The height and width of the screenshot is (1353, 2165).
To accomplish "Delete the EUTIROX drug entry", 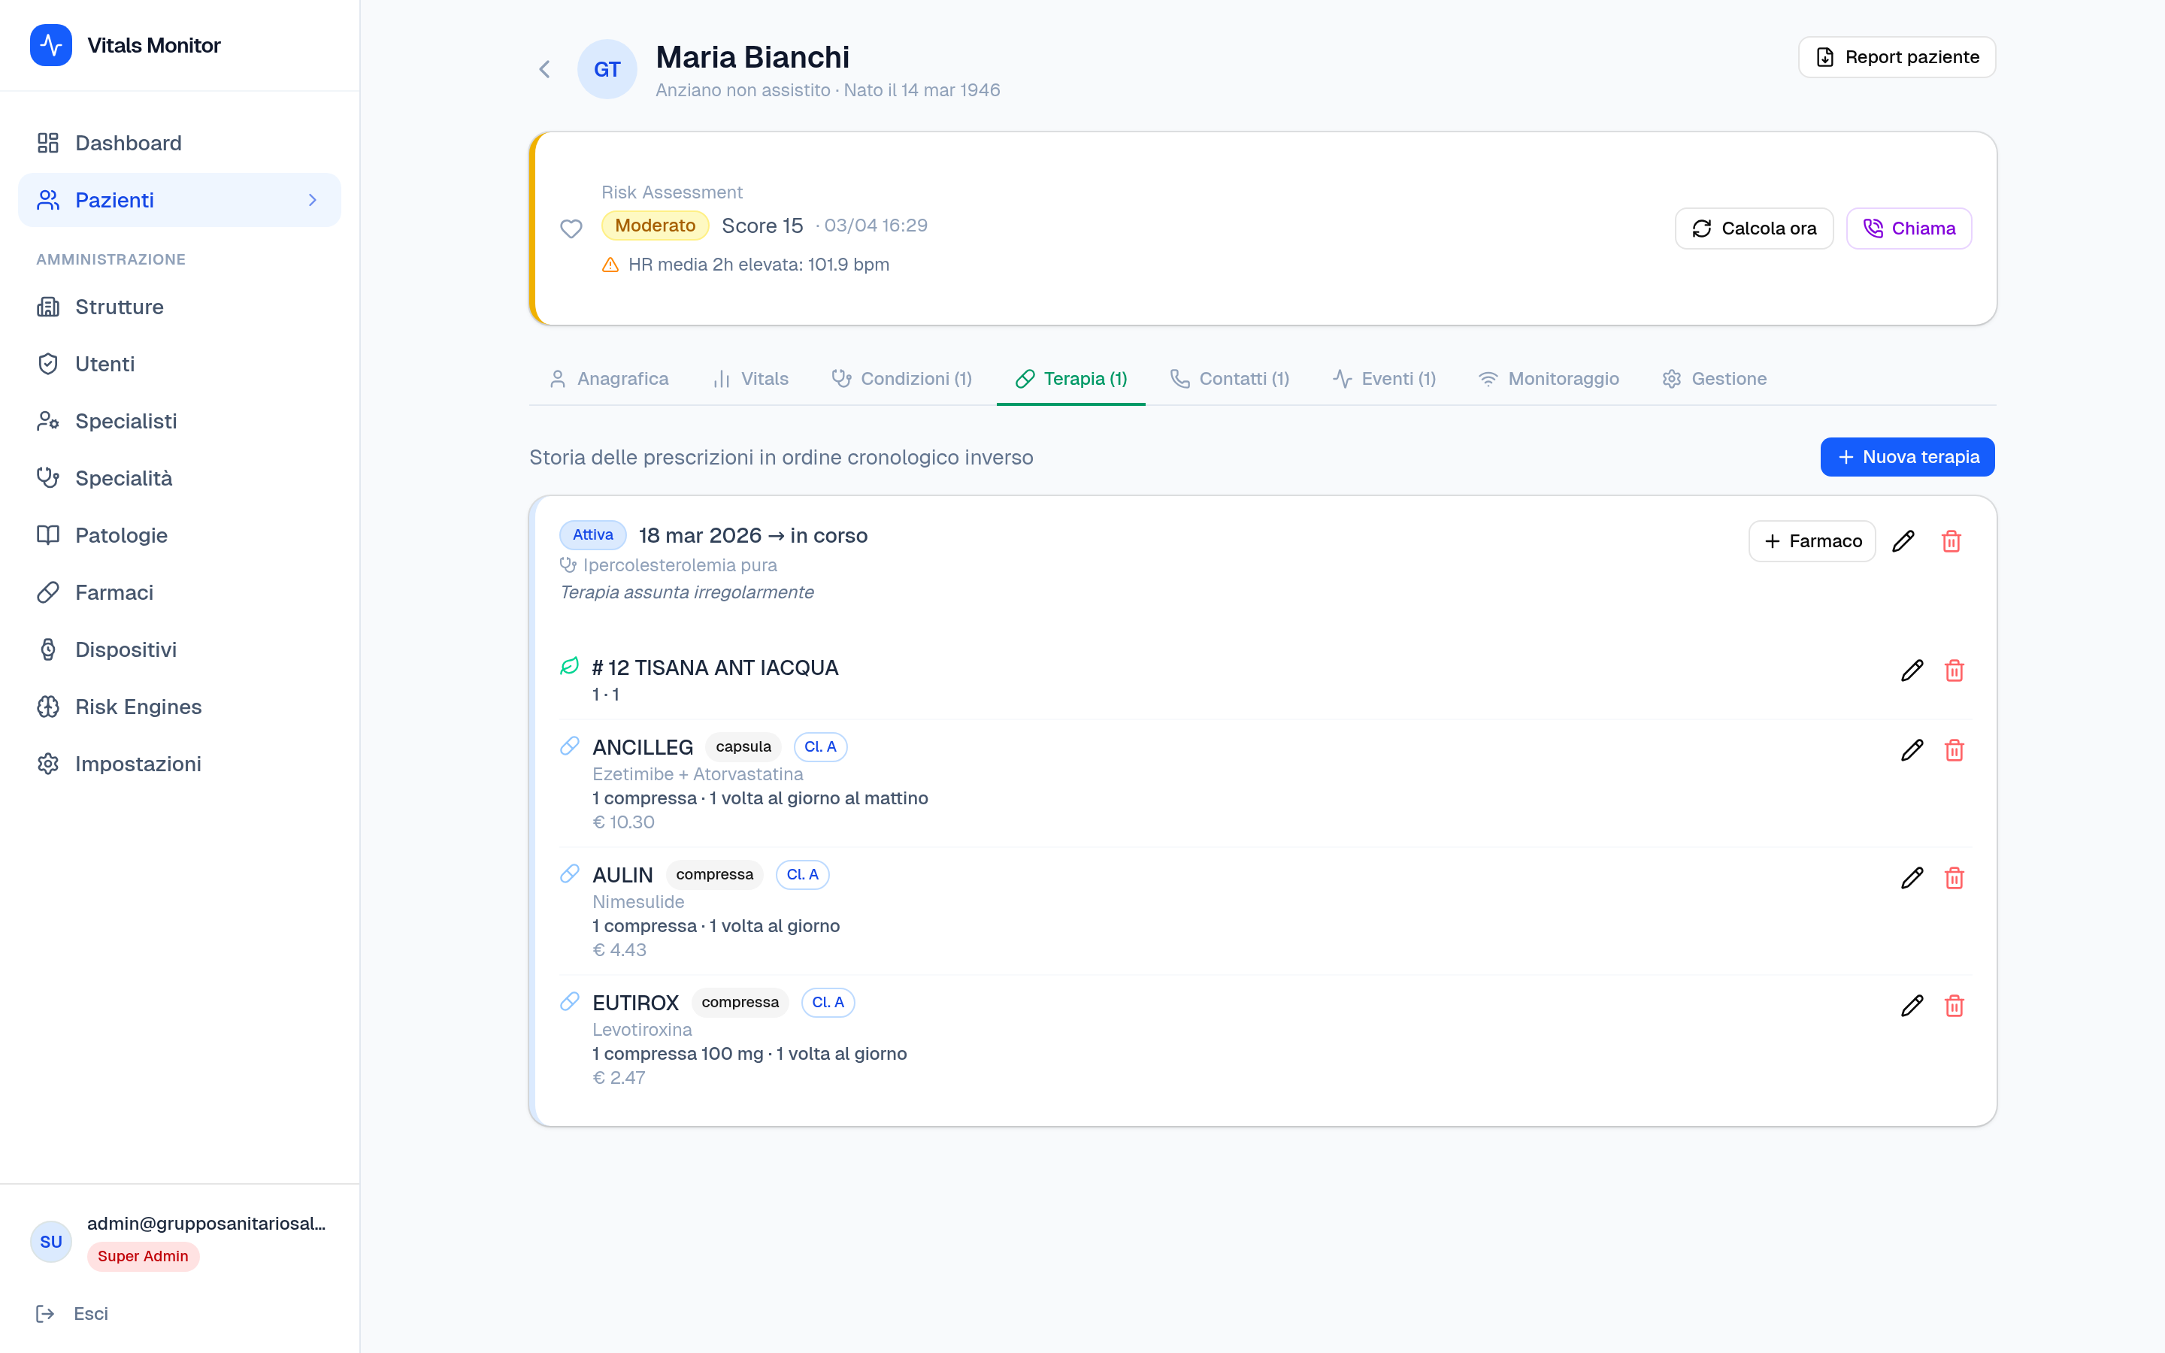I will pos(1954,1006).
